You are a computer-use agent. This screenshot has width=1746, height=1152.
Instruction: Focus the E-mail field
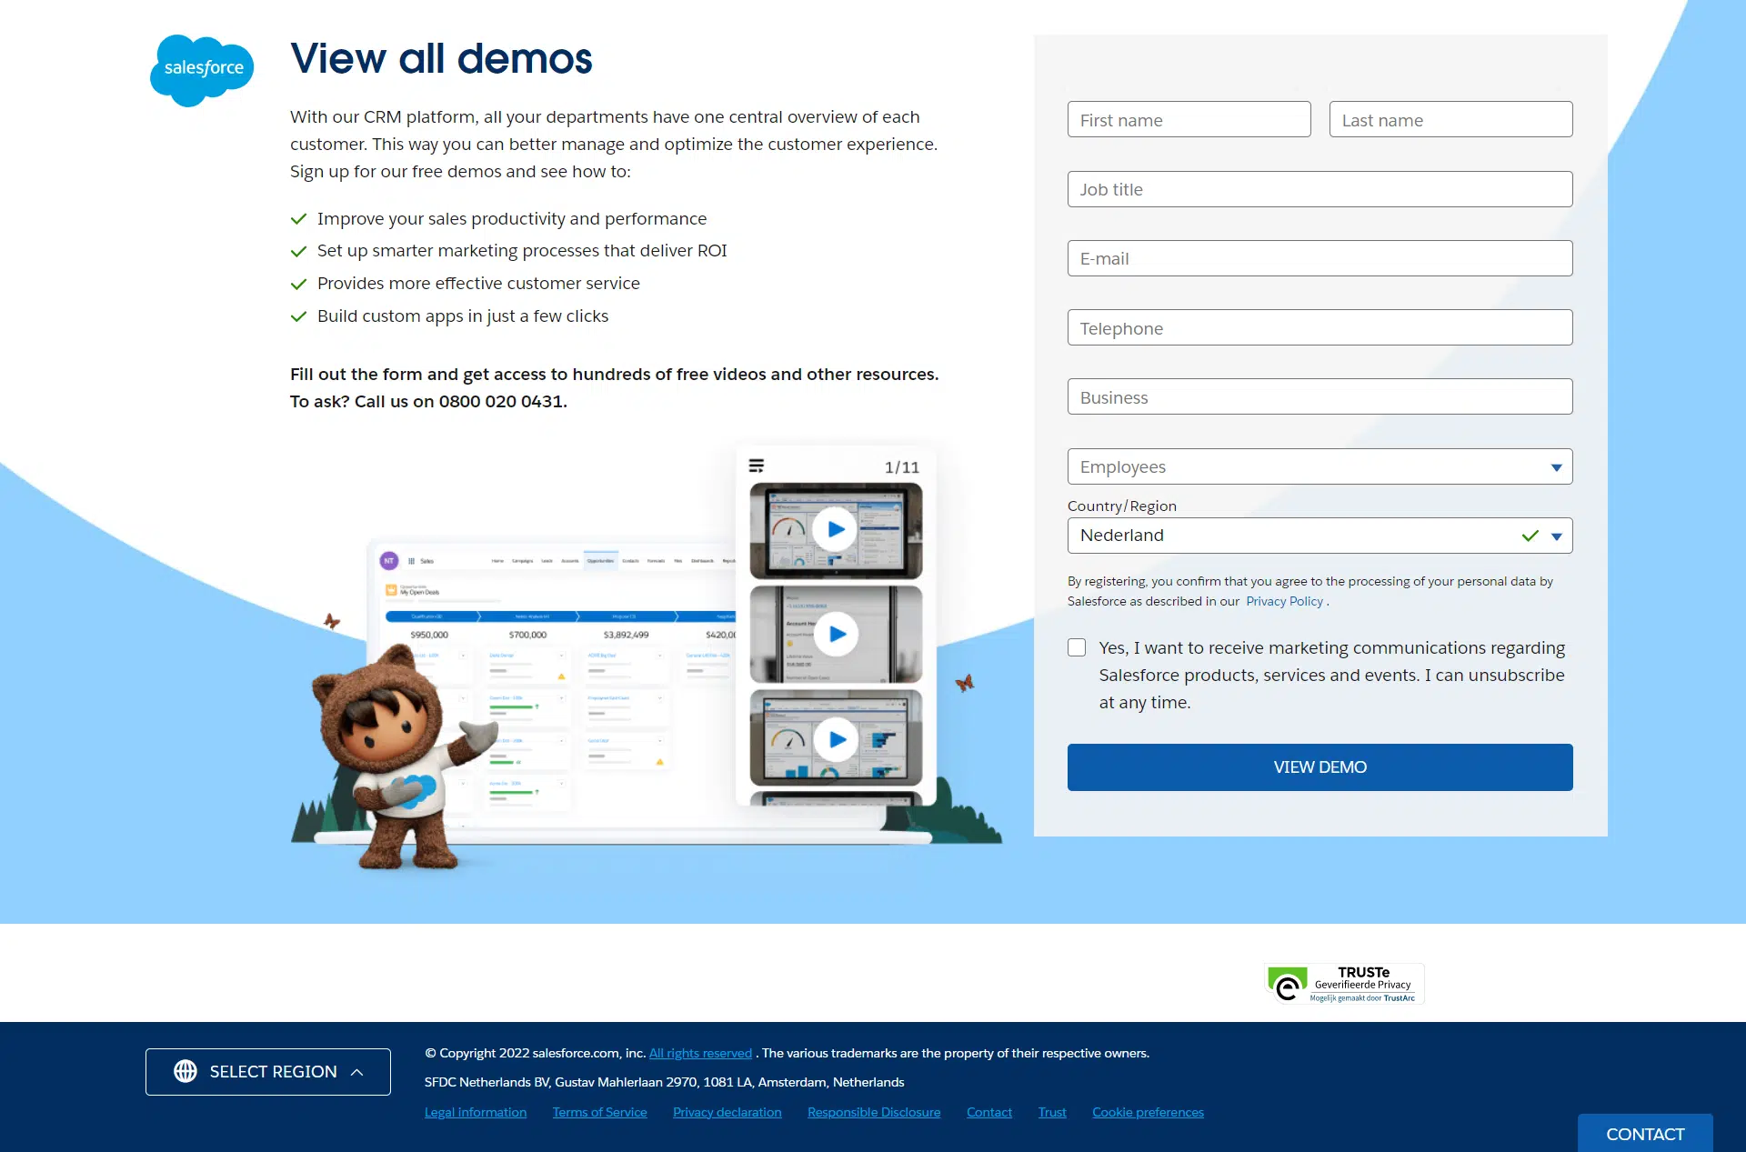coord(1320,258)
